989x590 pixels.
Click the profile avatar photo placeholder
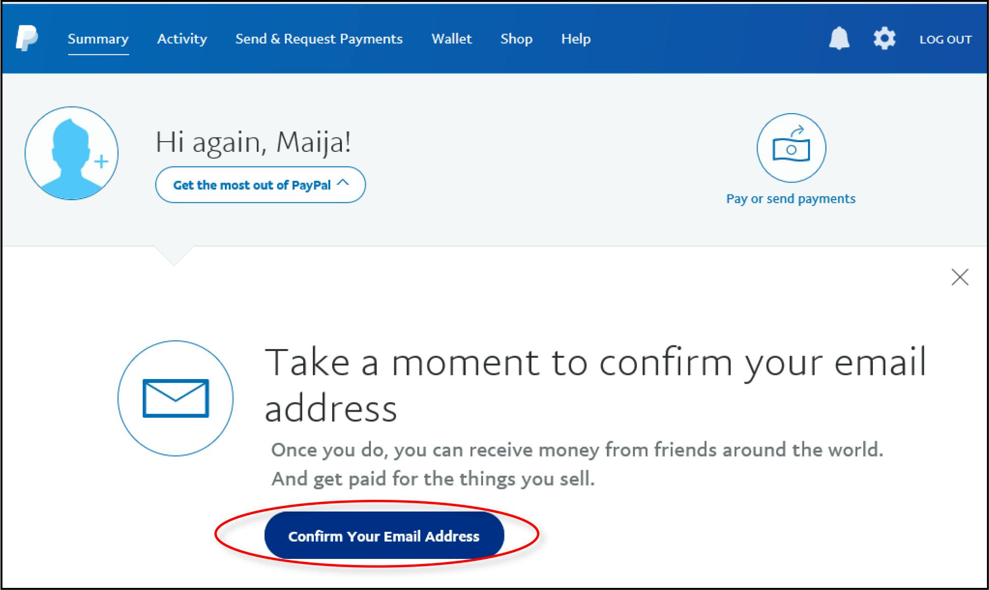coord(71,153)
